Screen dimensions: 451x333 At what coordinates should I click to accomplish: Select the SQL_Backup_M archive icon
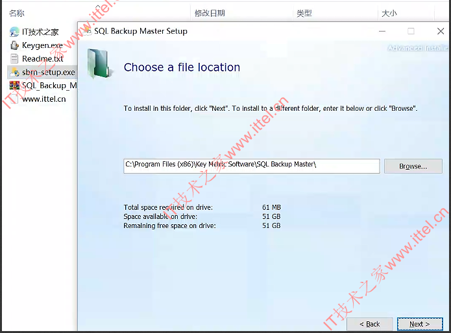[14, 86]
